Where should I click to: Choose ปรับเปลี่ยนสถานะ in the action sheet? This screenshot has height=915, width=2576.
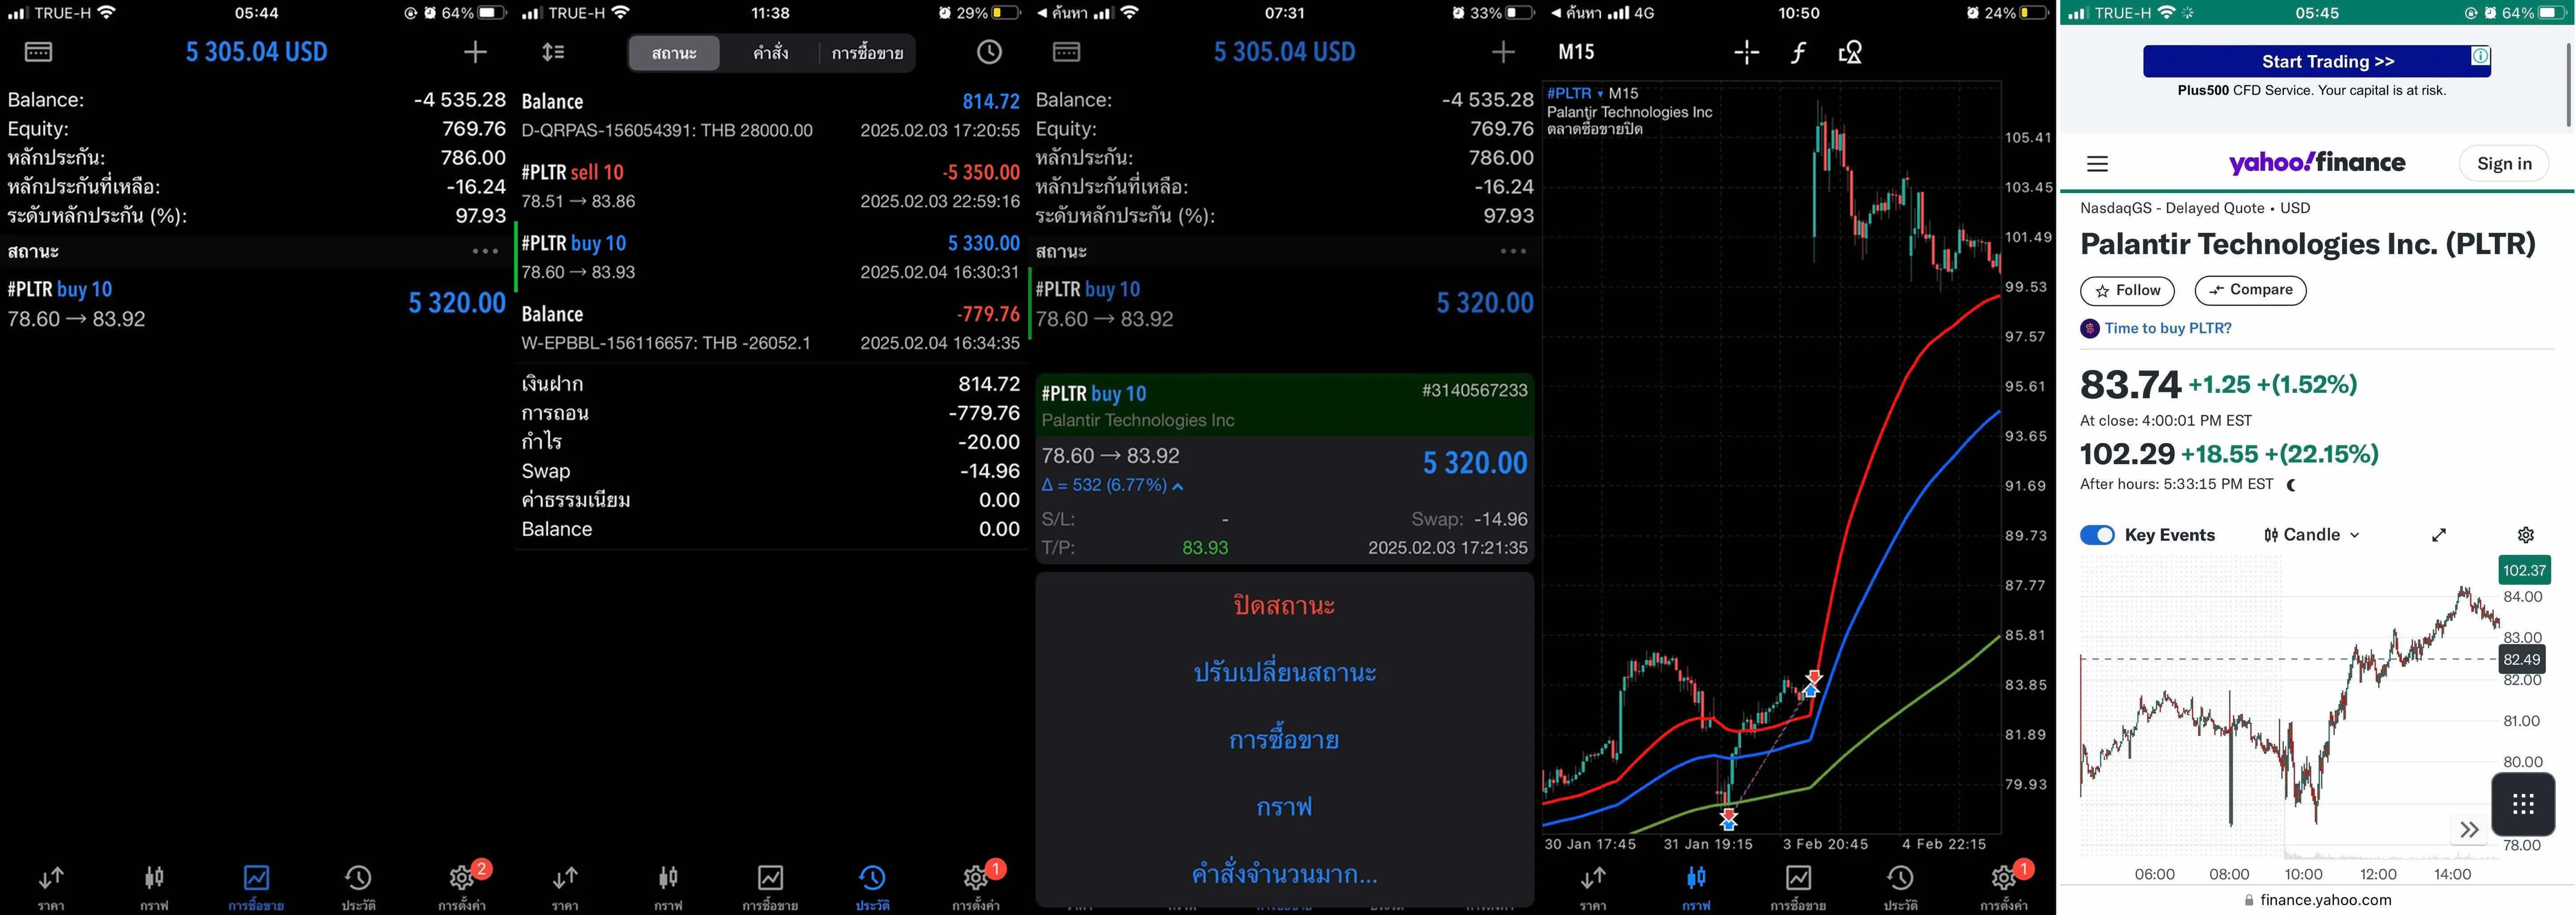tap(1284, 672)
